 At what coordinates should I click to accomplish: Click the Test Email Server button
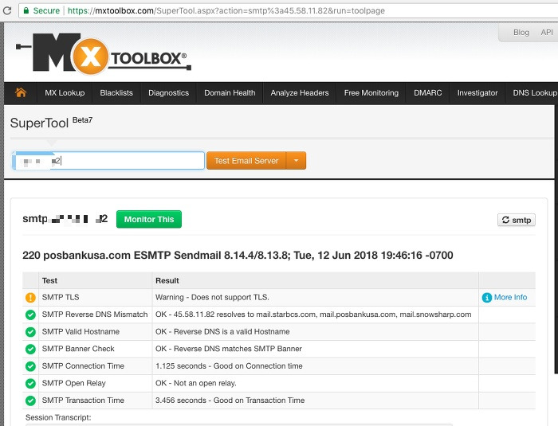pyautogui.click(x=246, y=161)
